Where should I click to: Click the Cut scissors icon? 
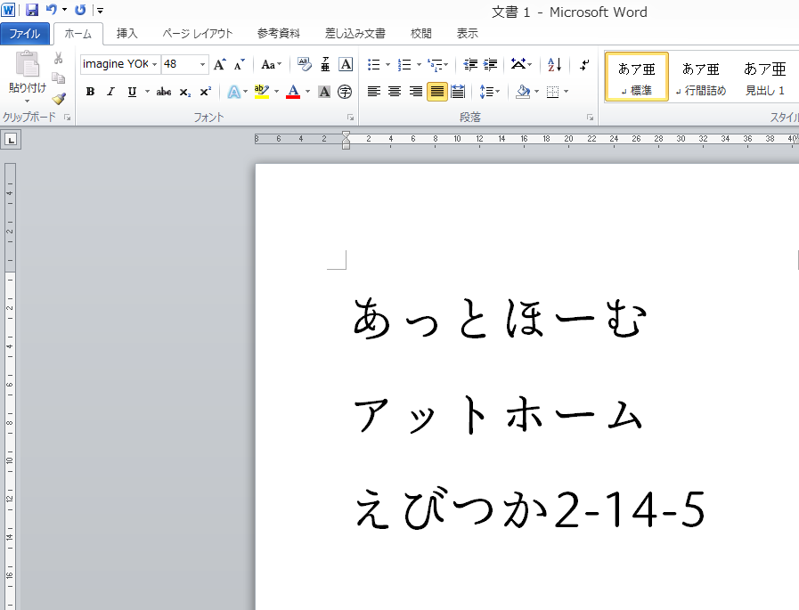click(59, 59)
